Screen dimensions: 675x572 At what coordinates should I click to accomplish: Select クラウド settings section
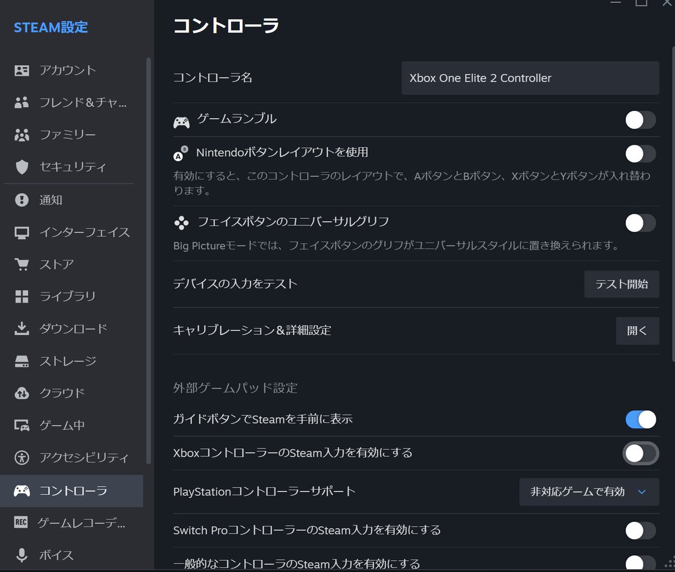tap(71, 393)
